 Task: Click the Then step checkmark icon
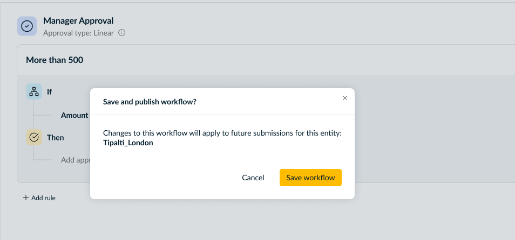click(34, 137)
